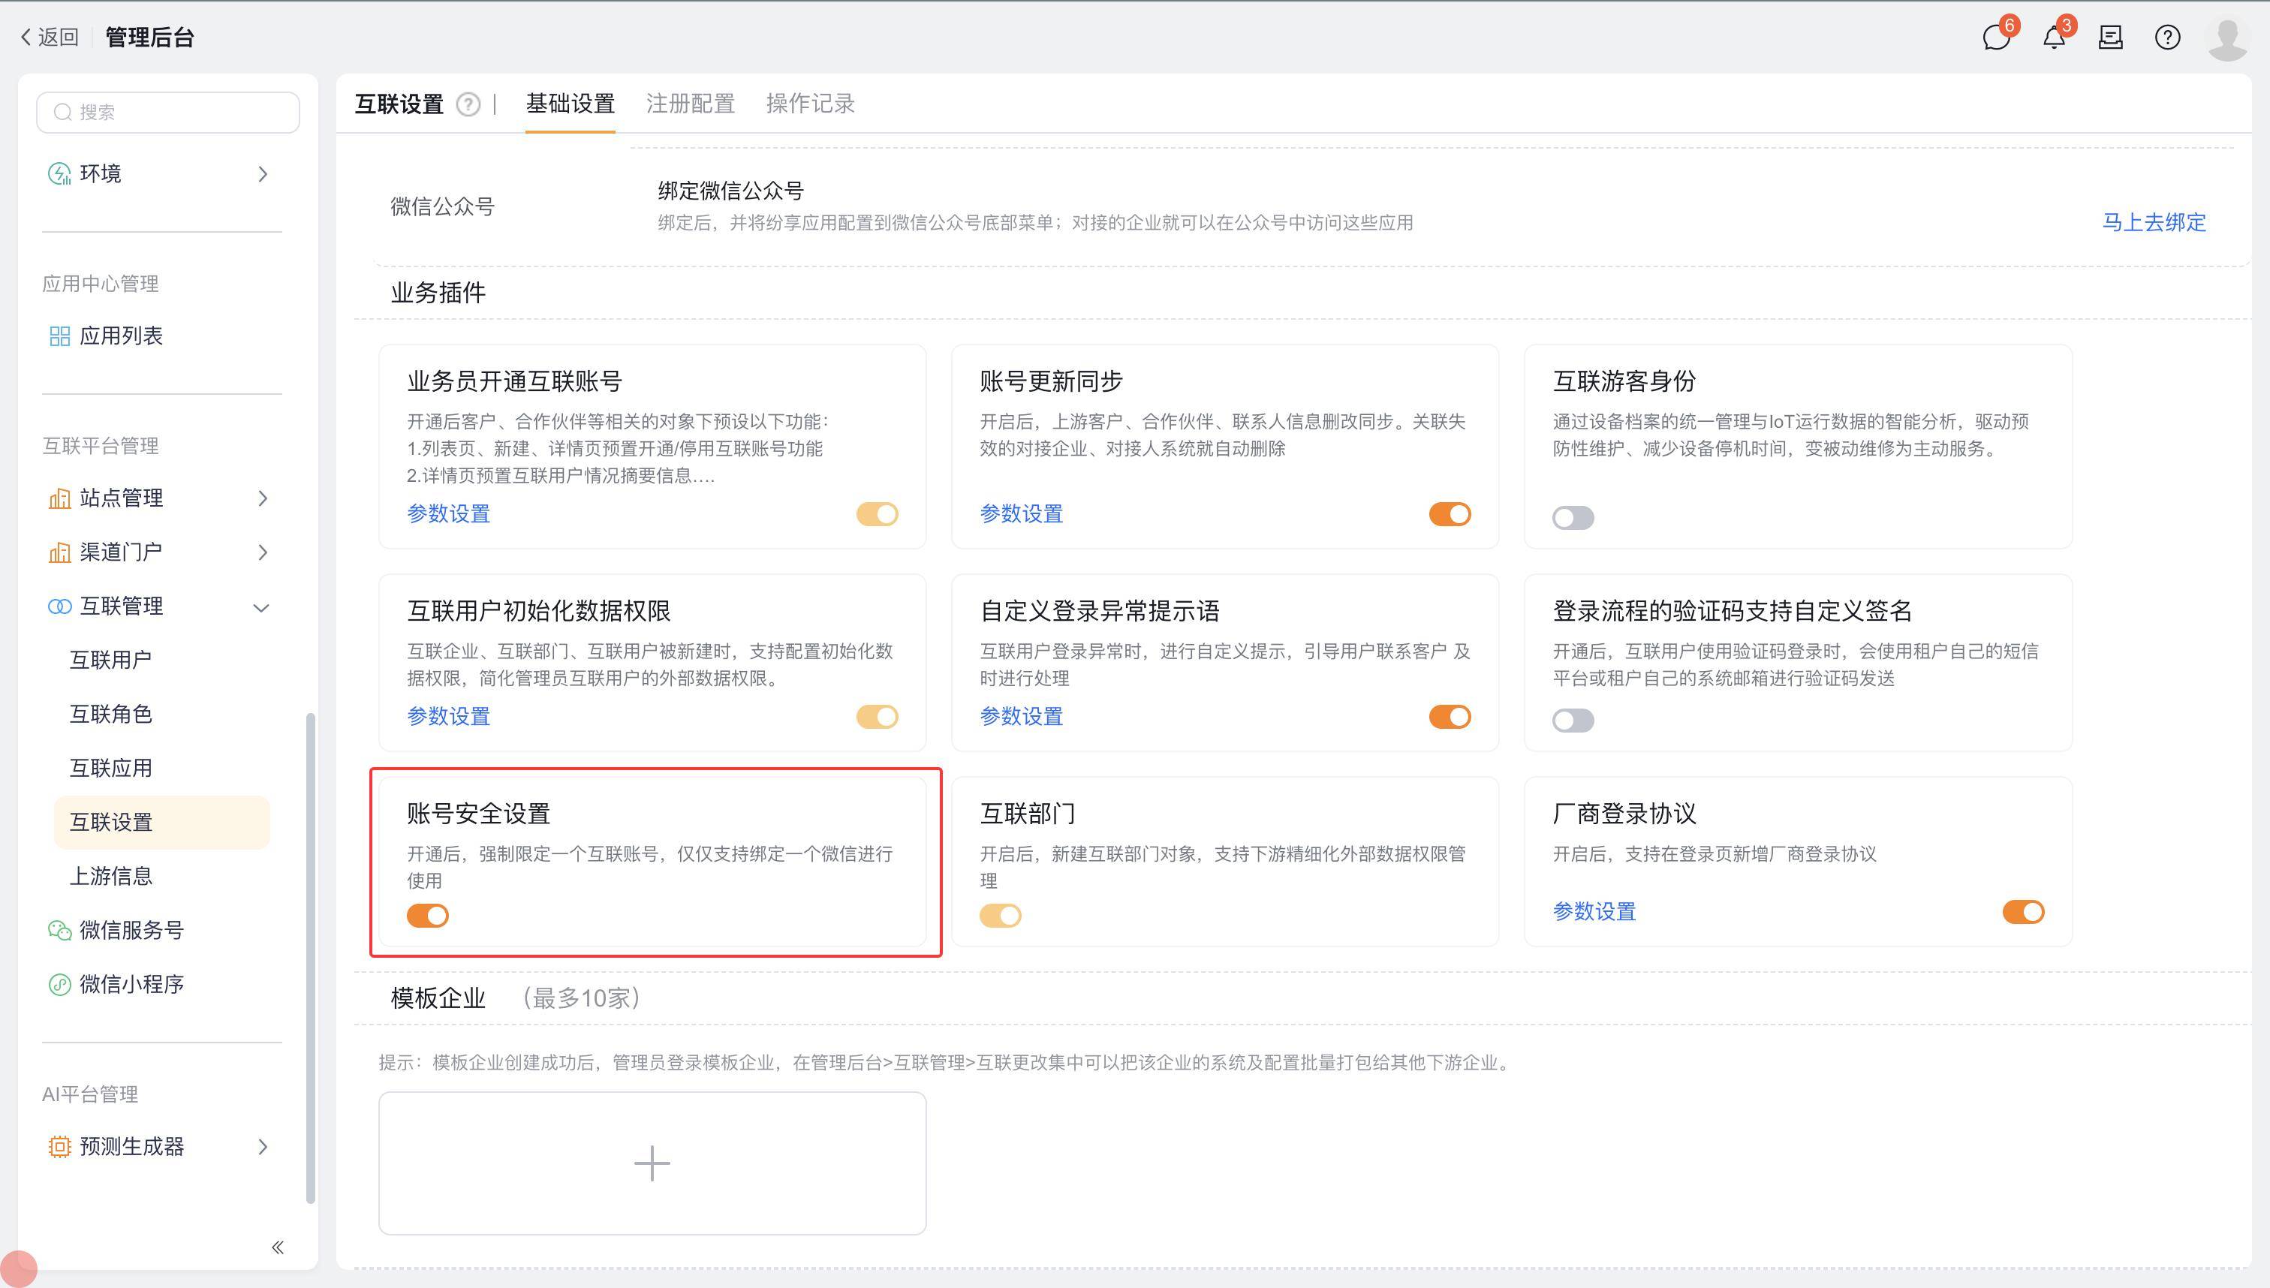Open the notification bell icon

pyautogui.click(x=2053, y=38)
